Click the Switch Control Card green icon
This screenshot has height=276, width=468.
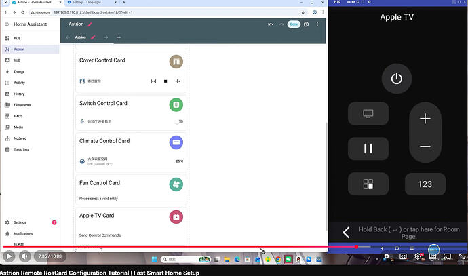(x=176, y=104)
